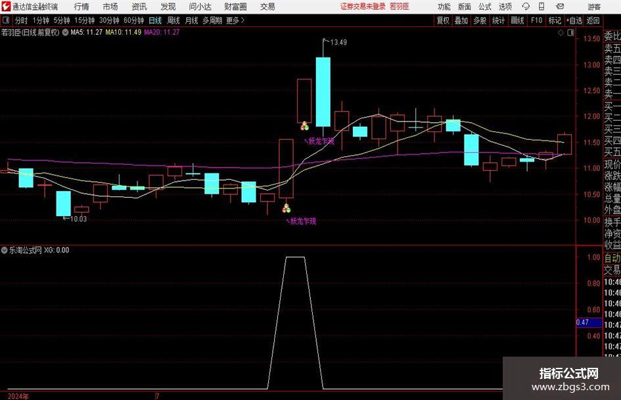Image resolution: width=621 pixels, height=400 pixels.
Task: Click the 画线 drawing tools button
Action: click(517, 20)
